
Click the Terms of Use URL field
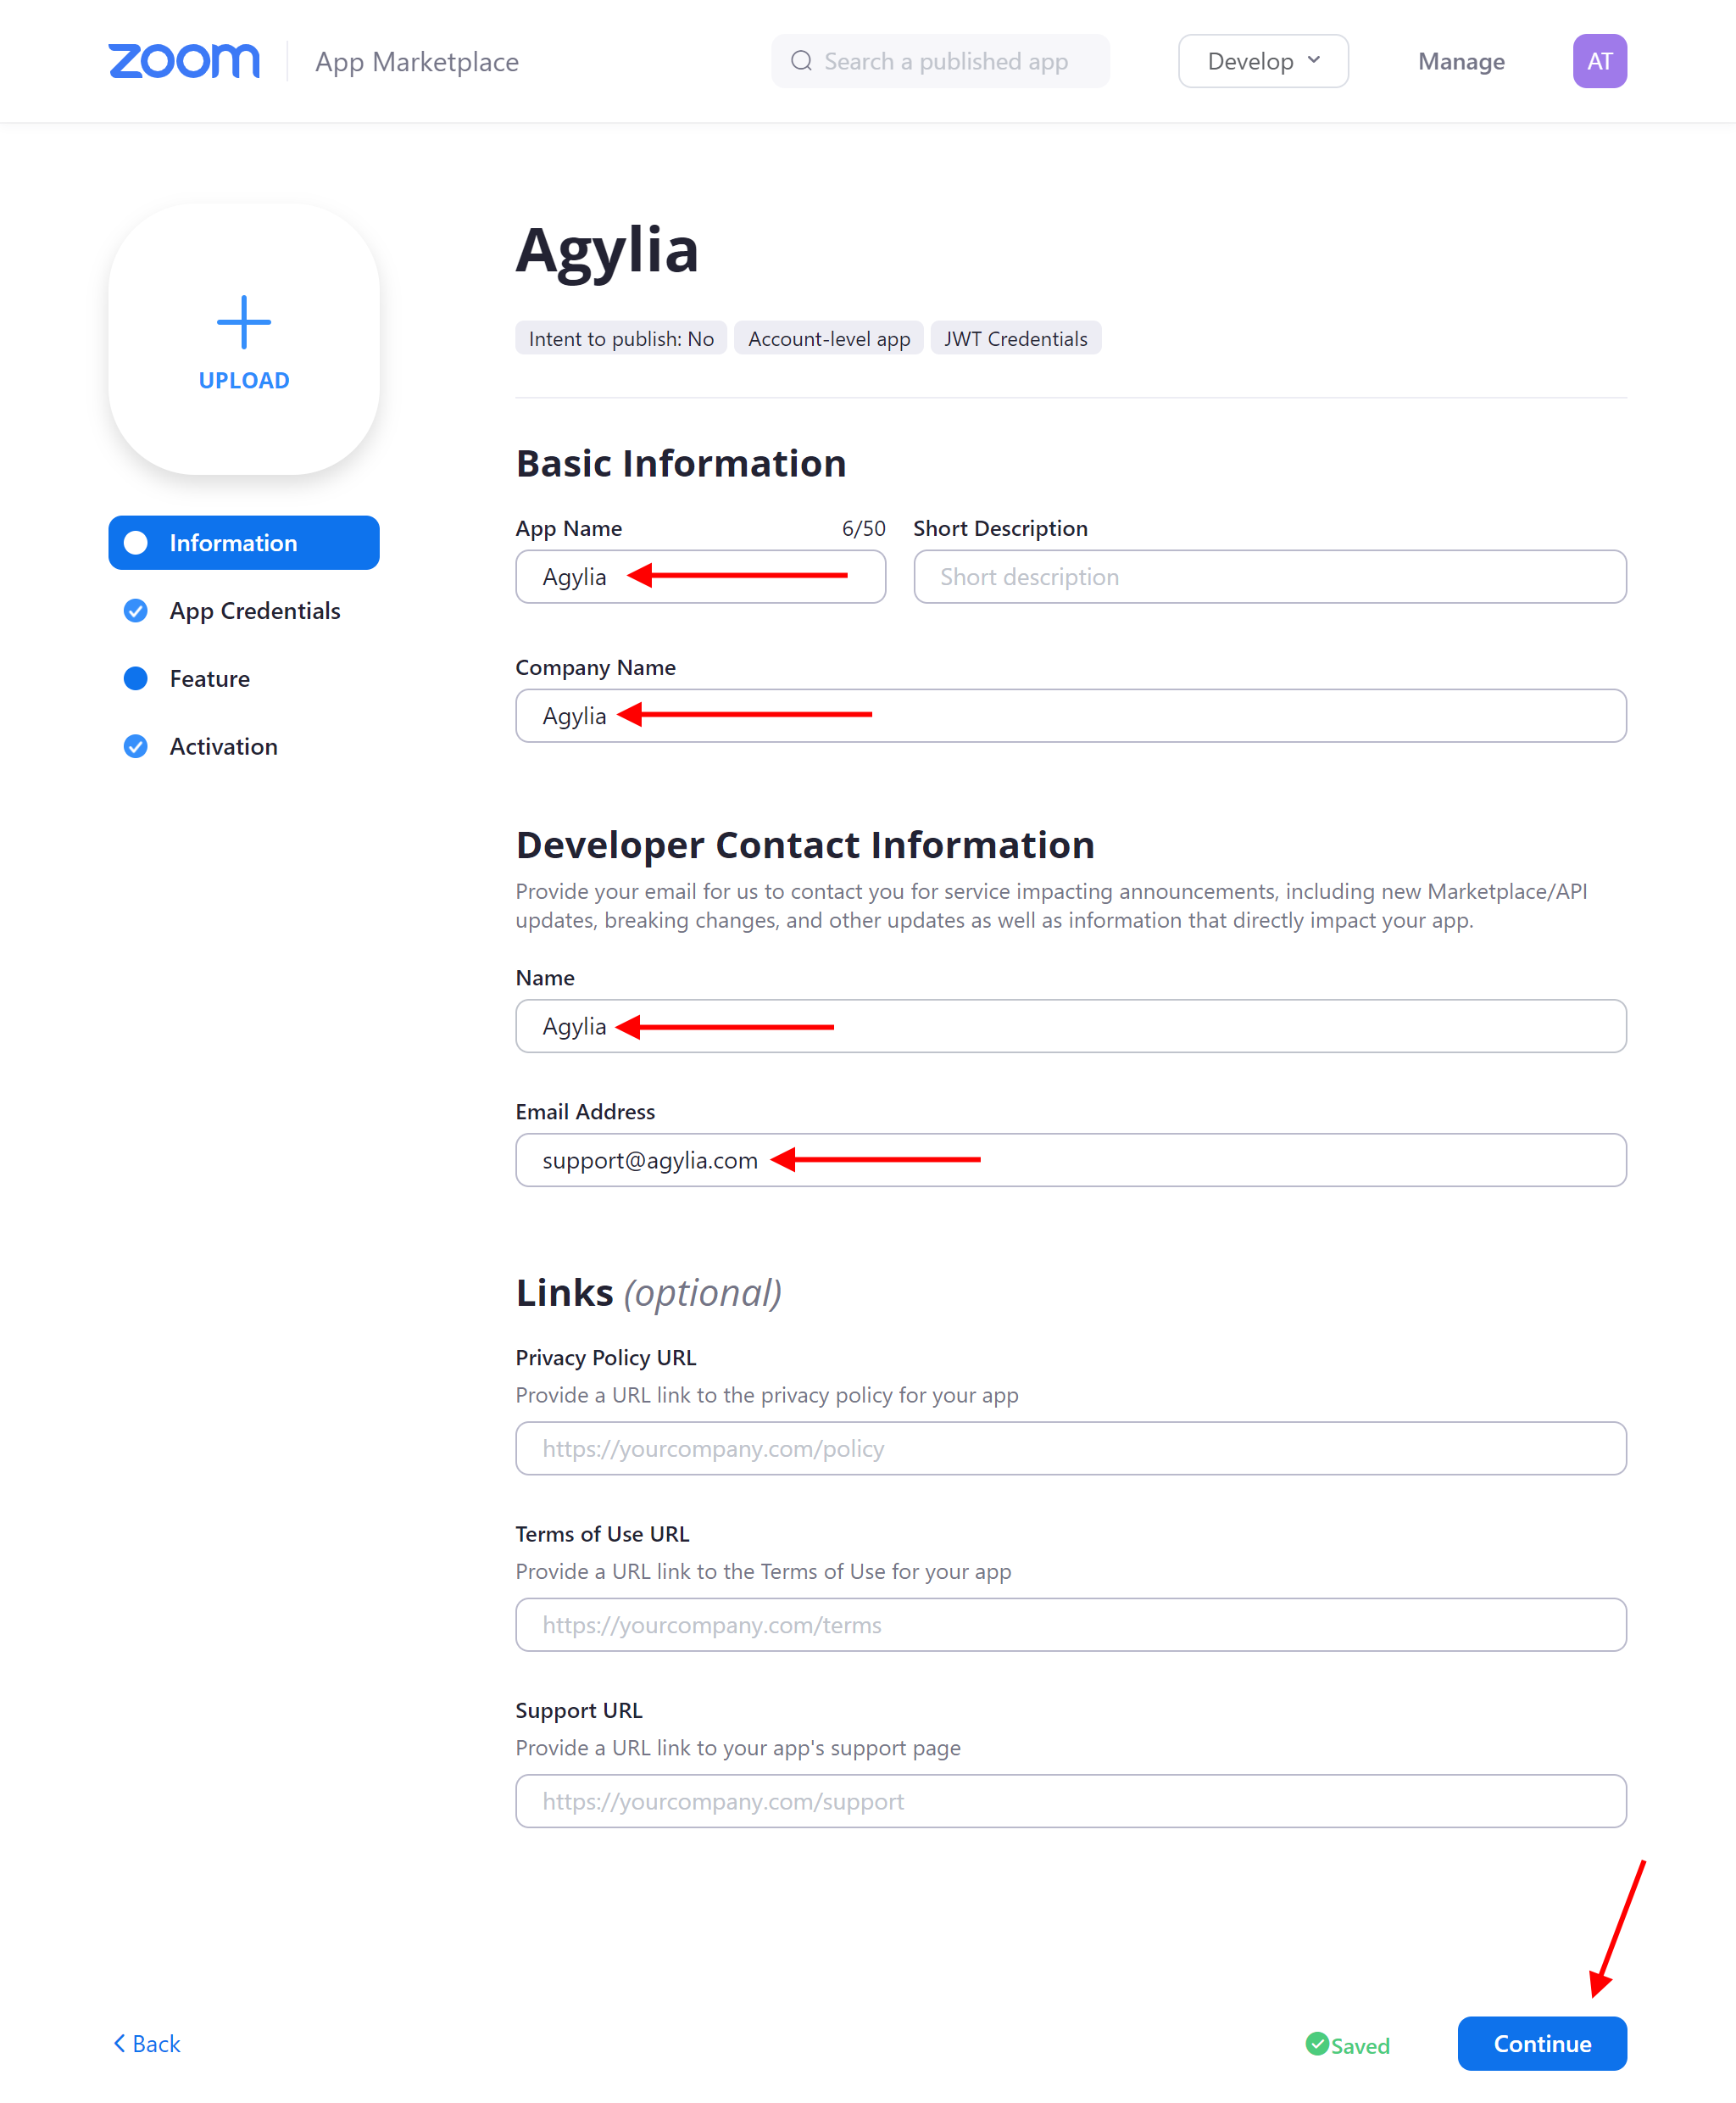[x=1071, y=1624]
